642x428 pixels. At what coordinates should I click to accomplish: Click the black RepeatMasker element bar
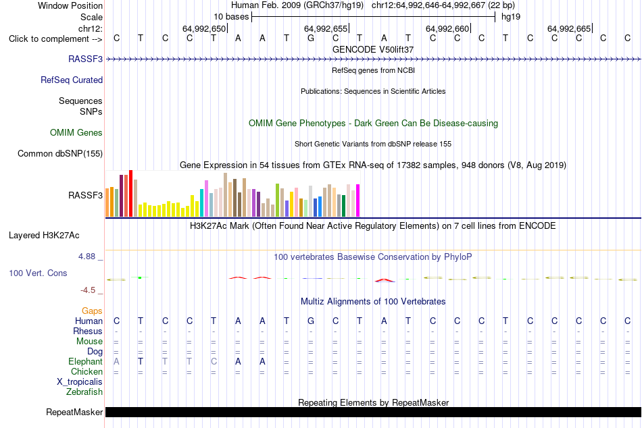[373, 412]
